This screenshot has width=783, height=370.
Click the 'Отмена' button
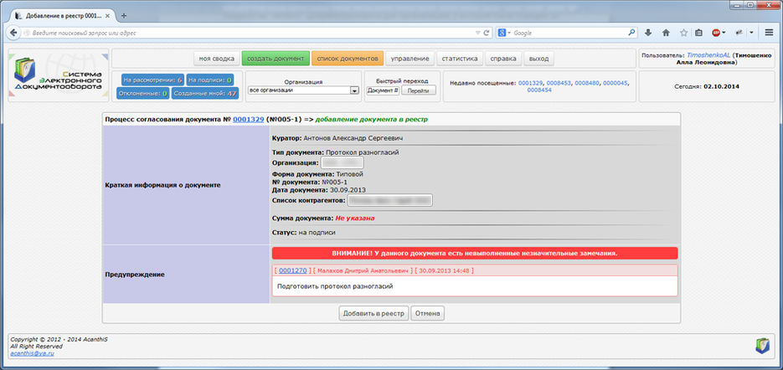tap(427, 314)
